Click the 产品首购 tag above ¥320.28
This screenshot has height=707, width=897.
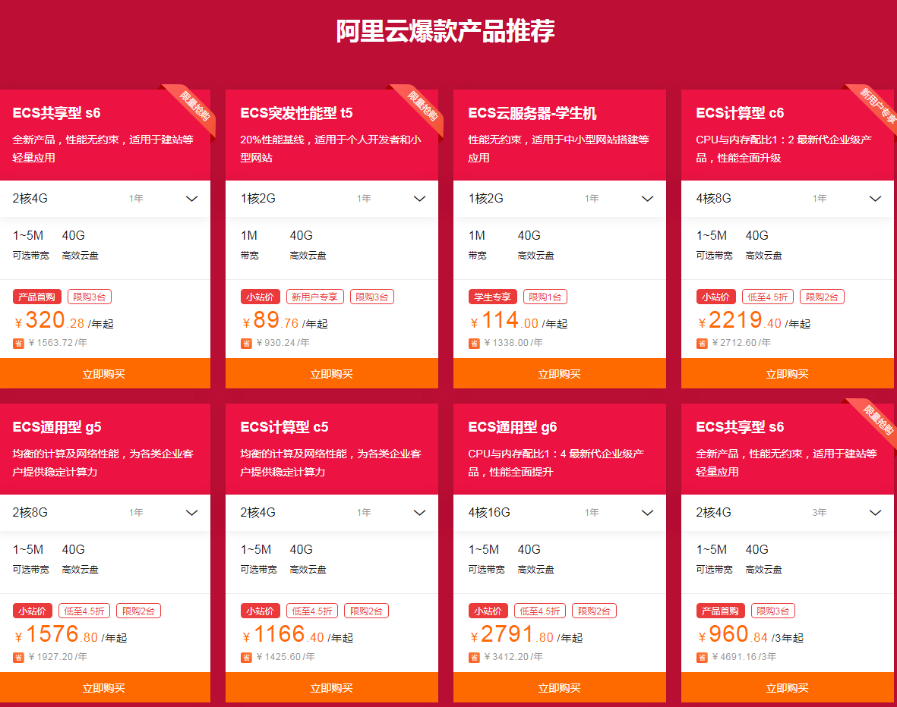click(x=37, y=297)
